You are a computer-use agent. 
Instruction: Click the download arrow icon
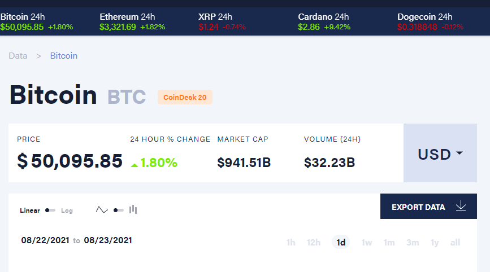click(461, 207)
